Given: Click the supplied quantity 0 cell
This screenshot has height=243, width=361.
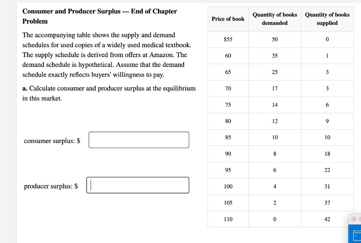Looking at the screenshot, I should (327, 39).
